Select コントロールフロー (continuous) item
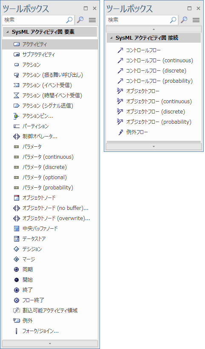205x349 pixels. click(x=155, y=61)
